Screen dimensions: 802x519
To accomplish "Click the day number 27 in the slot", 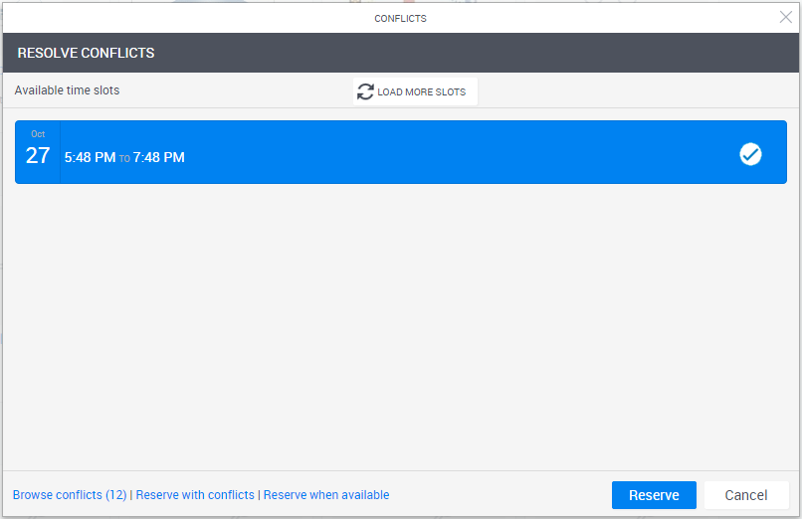I will 38,156.
